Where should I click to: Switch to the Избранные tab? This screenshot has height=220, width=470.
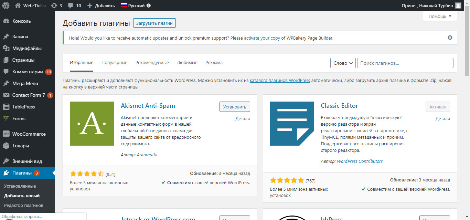82,63
